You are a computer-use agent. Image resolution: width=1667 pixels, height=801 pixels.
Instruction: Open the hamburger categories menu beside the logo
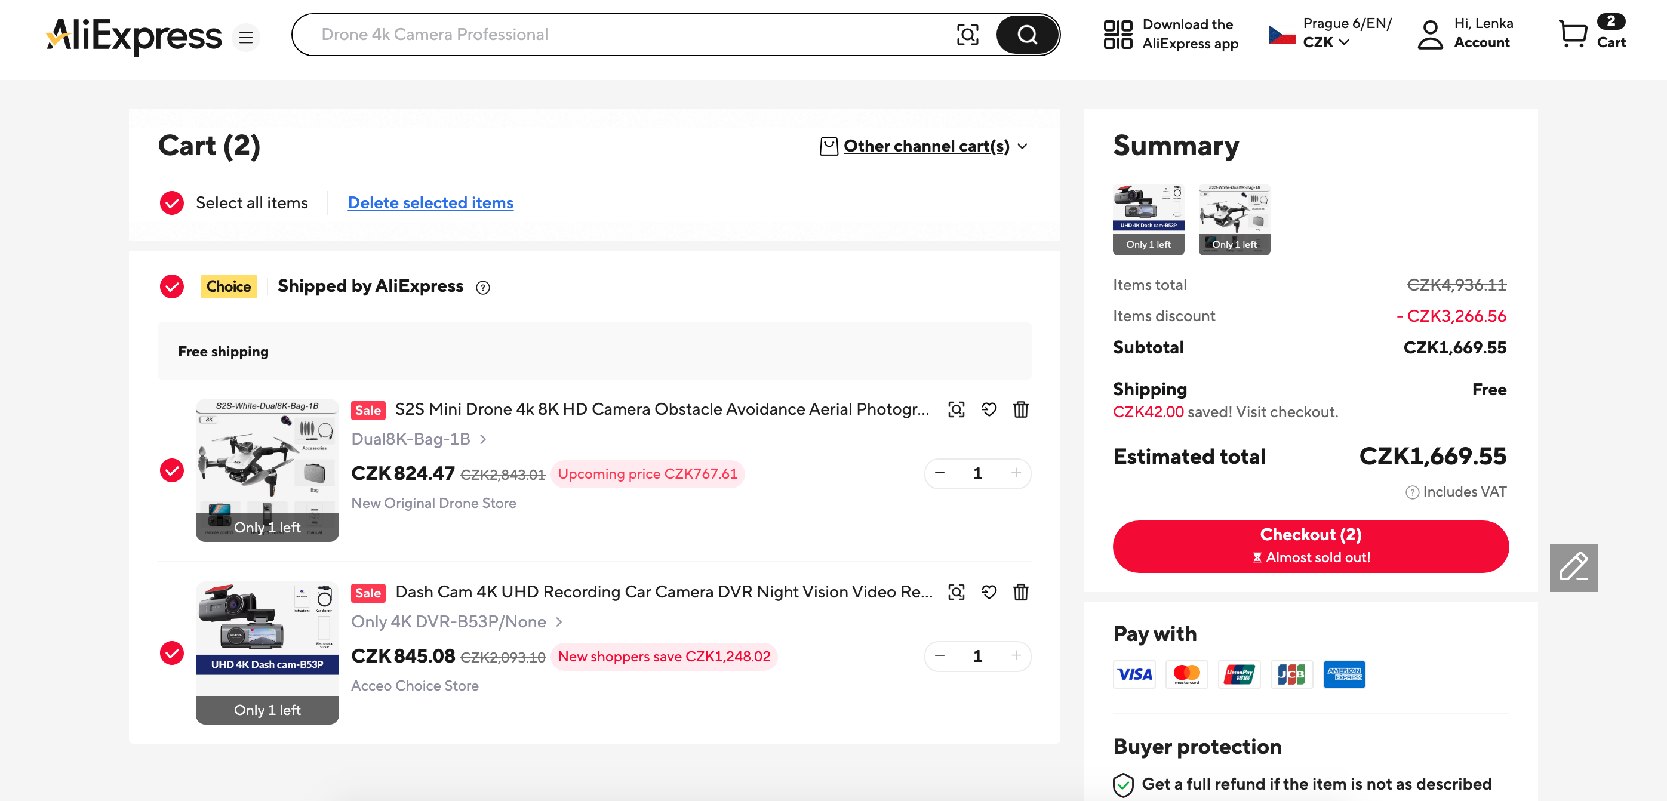tap(246, 37)
